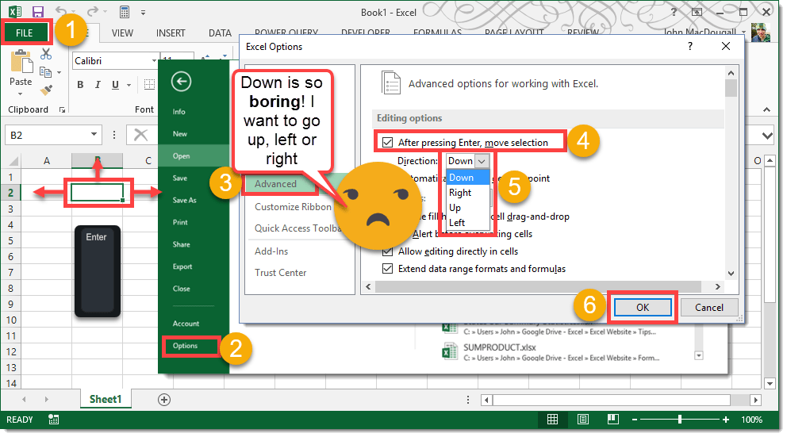Click the user profile picture

point(761,33)
